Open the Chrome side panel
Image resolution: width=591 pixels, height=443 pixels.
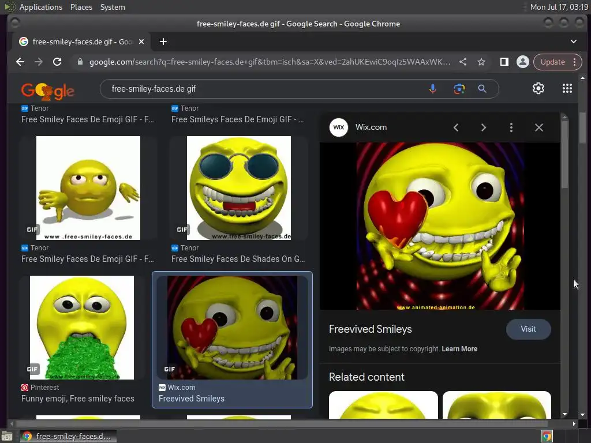tap(504, 62)
